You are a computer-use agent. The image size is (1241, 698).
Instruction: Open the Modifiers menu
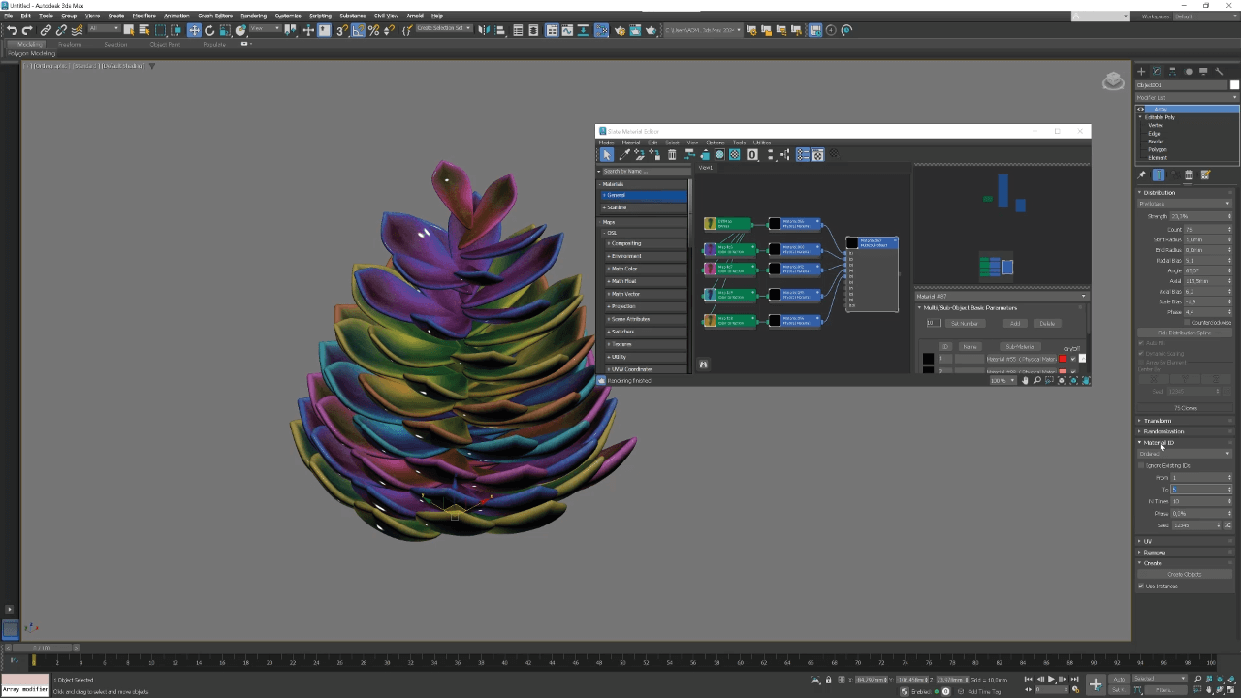coord(143,16)
